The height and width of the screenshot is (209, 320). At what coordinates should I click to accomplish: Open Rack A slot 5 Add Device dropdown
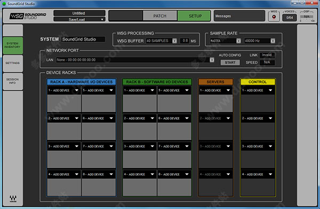pos(98,90)
